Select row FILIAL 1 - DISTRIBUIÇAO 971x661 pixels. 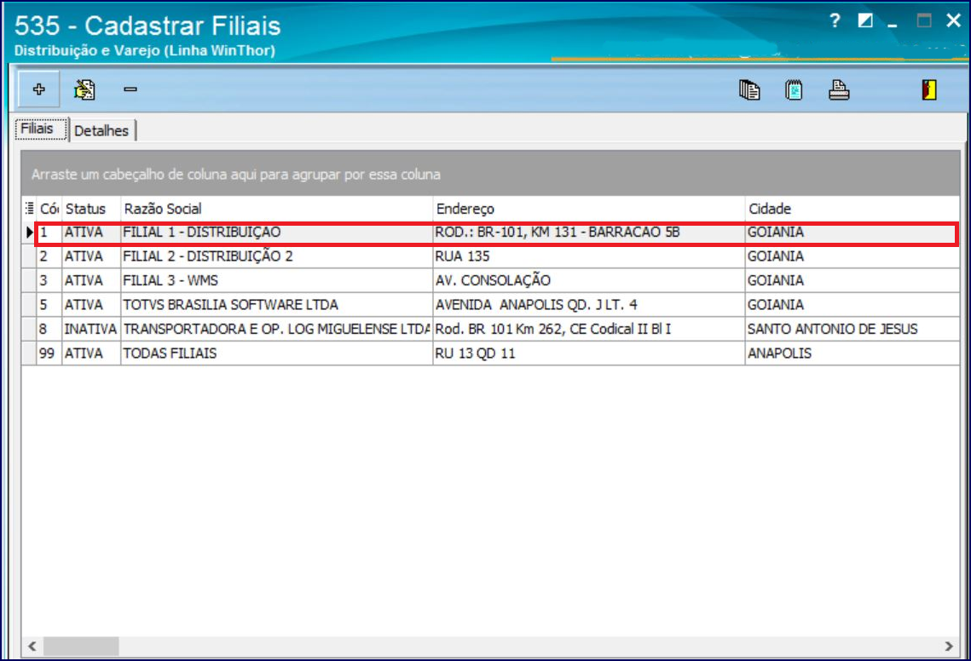point(497,233)
